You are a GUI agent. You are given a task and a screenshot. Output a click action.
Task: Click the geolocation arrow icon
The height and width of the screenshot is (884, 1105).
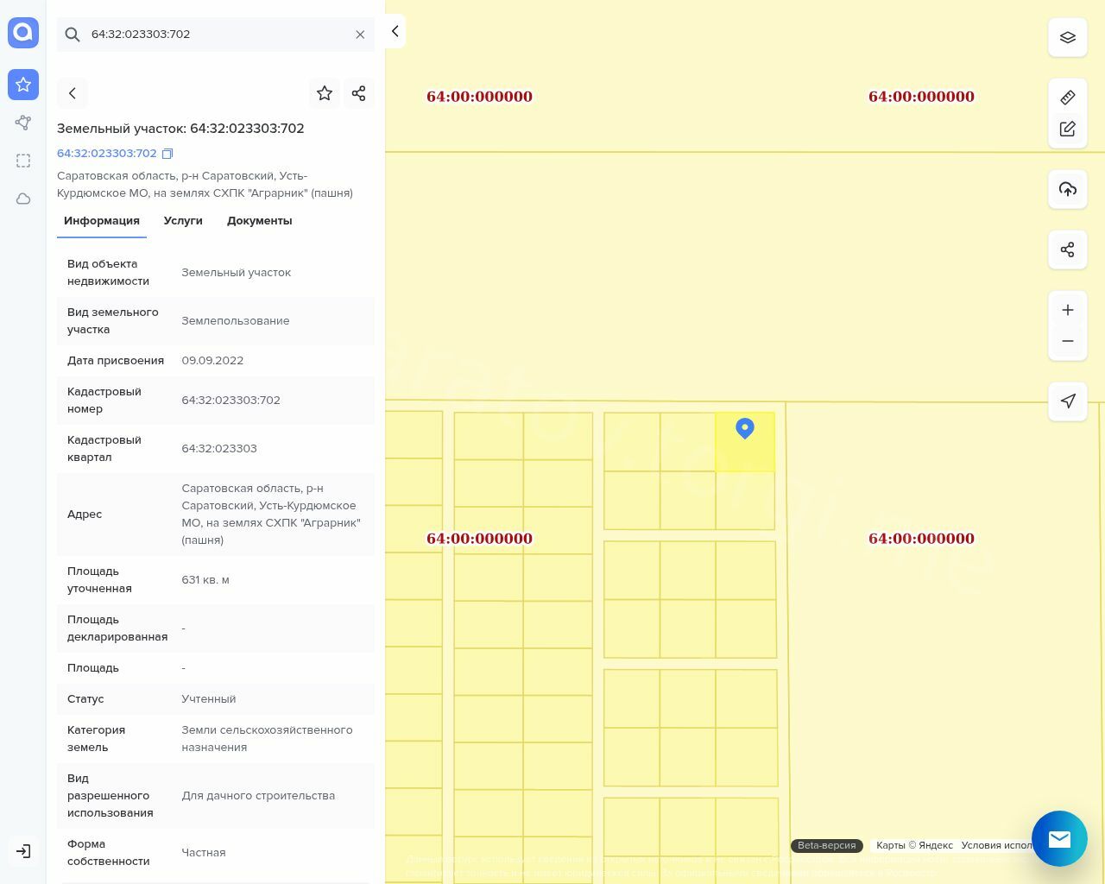pos(1067,401)
